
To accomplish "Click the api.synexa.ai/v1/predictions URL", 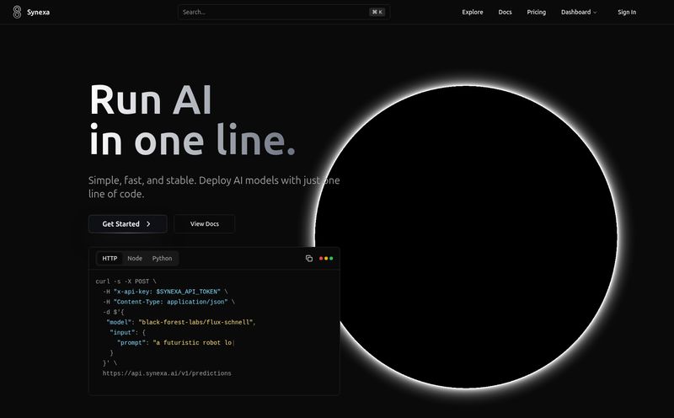I will tap(167, 373).
